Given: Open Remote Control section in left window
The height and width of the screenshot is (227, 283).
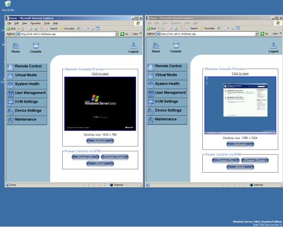Looking at the screenshot, I should point(27,67).
